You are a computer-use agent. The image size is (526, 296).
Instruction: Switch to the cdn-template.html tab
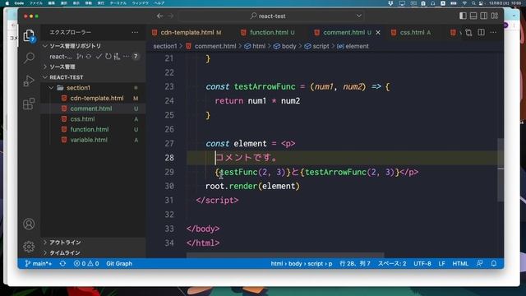[x=187, y=33]
